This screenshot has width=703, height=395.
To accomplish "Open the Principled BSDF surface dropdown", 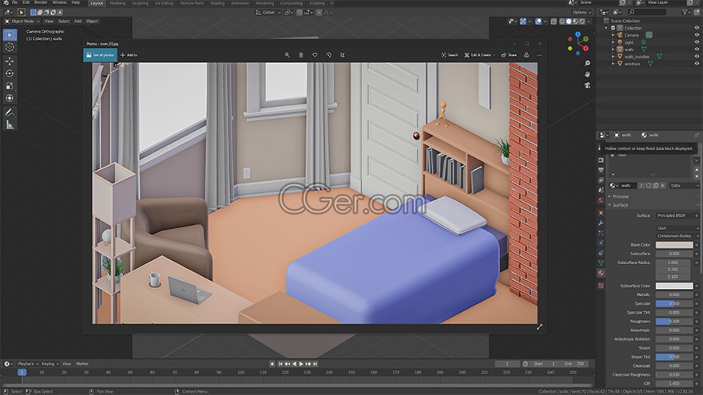I will tap(677, 215).
